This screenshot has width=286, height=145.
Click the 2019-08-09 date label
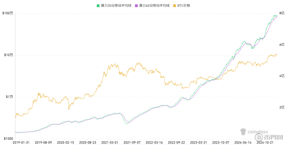pos(43,142)
